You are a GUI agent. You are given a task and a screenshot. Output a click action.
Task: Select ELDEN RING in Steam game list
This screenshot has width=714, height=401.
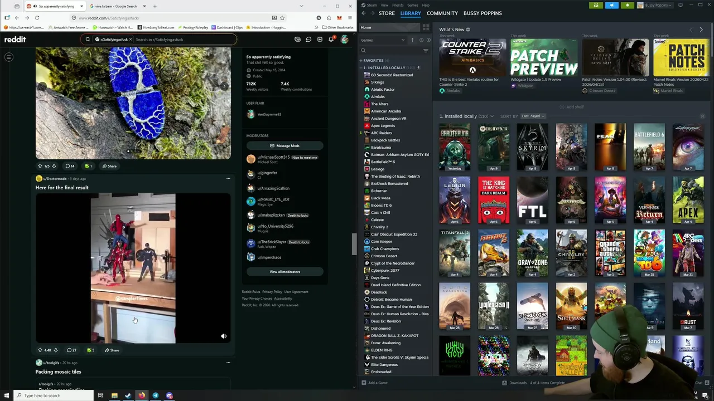382,350
